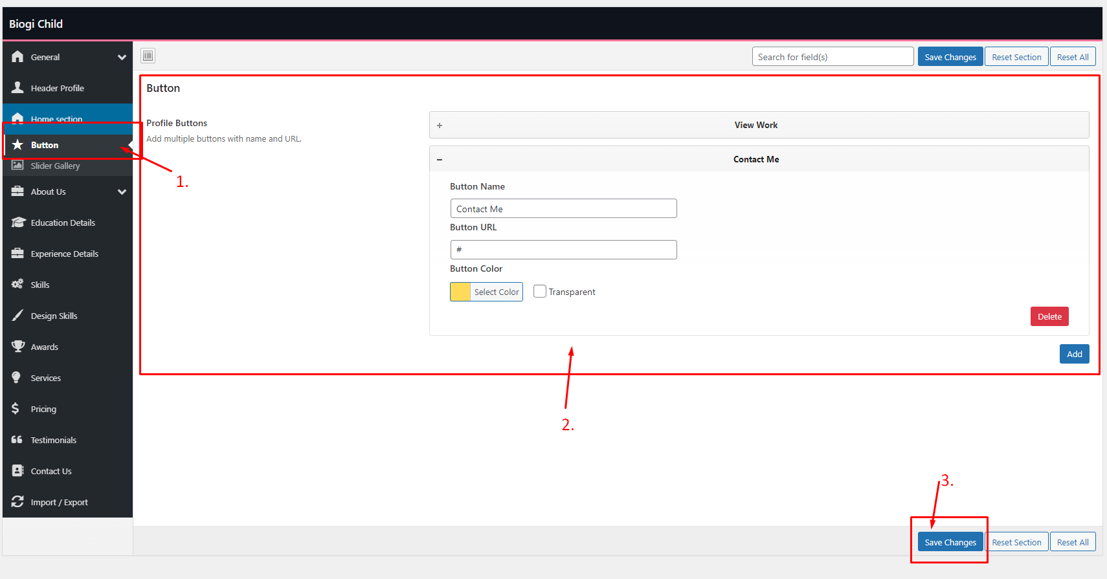1107x579 pixels.
Task: Click the brush icon for Design Skills
Action: (17, 316)
